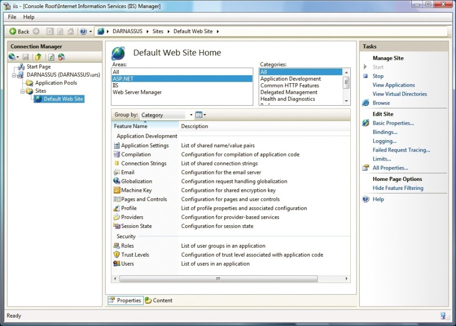456x326 pixels.
Task: Open the Profile feature icon
Action: pyautogui.click(x=117, y=208)
